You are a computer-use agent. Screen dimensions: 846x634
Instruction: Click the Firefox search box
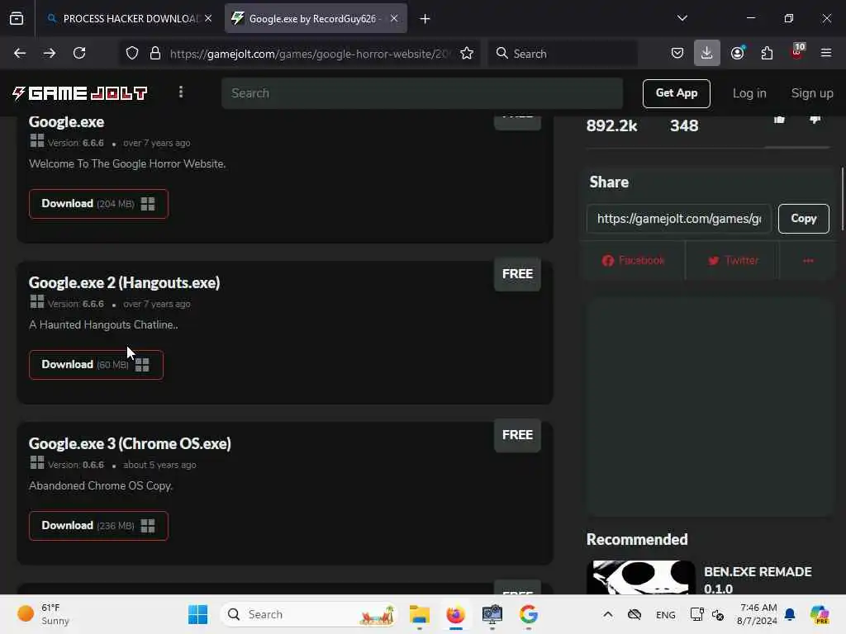[x=563, y=54]
